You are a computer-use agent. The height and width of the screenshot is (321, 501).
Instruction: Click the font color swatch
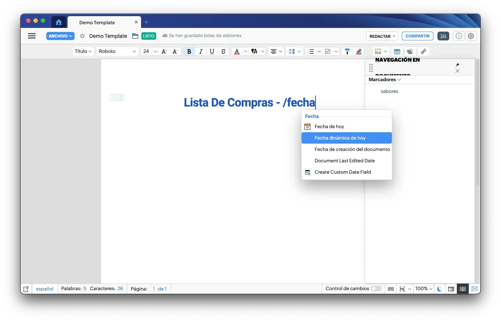pyautogui.click(x=237, y=51)
